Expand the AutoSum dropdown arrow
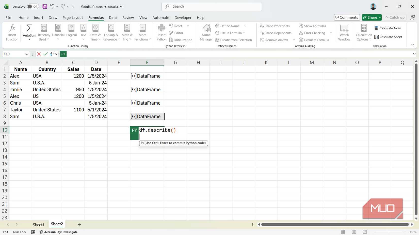The width and height of the screenshot is (419, 235). pyautogui.click(x=29, y=40)
